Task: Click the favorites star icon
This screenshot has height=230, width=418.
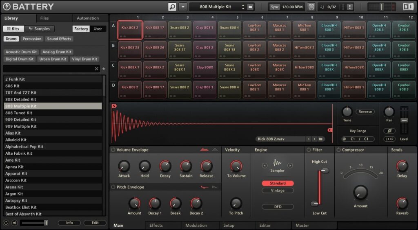Action: [104, 69]
